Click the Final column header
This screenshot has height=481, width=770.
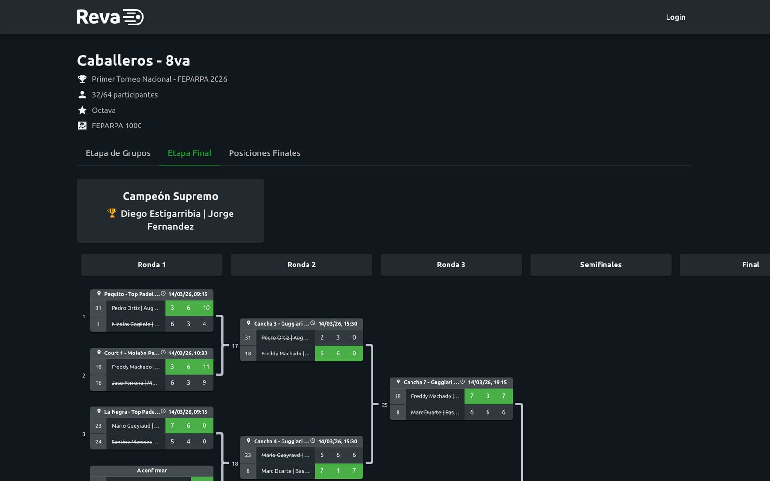725,265
